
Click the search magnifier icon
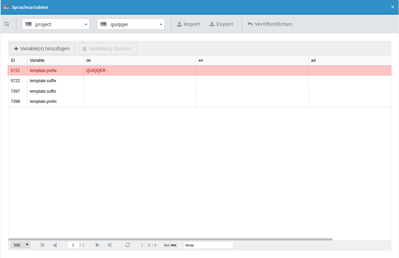7,24
